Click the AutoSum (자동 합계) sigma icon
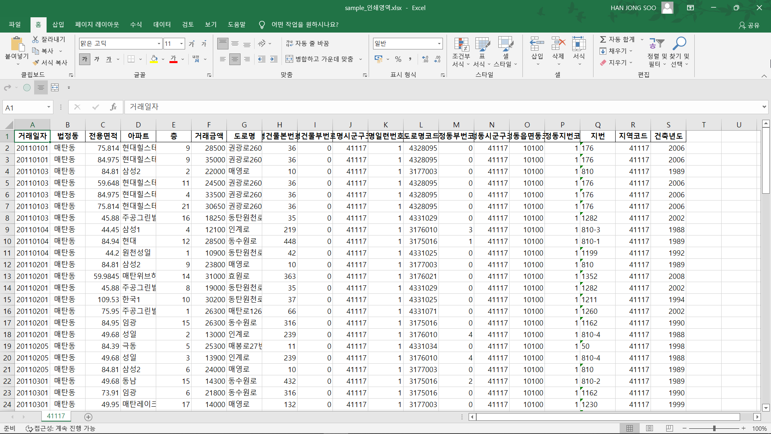This screenshot has width=771, height=434. pyautogui.click(x=603, y=39)
